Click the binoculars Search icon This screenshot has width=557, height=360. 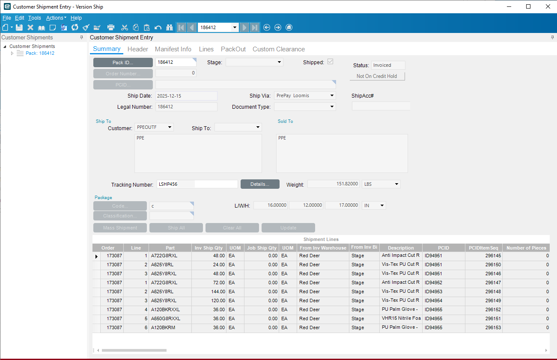(x=169, y=27)
